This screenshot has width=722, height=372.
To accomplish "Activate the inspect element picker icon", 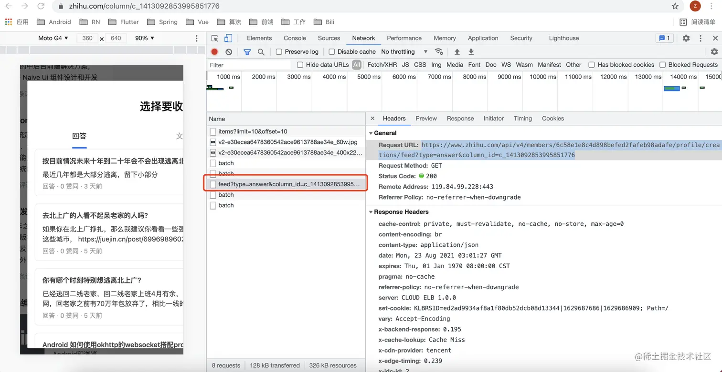I will click(x=215, y=38).
